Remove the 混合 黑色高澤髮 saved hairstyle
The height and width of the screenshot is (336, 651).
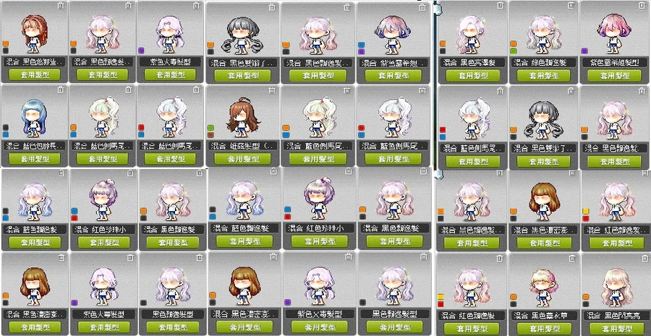point(501,5)
